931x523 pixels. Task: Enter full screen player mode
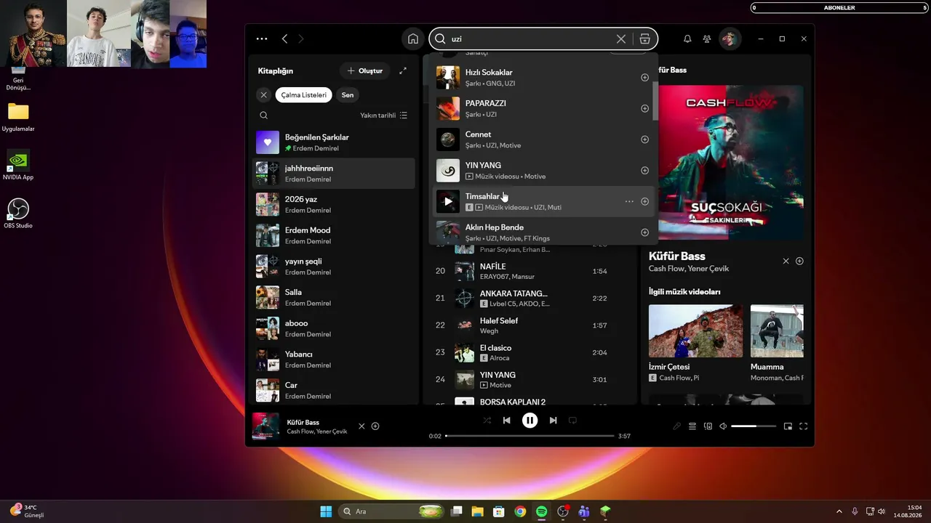(804, 426)
